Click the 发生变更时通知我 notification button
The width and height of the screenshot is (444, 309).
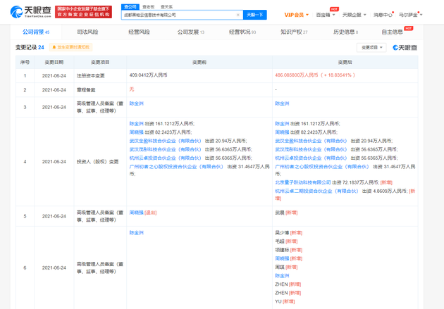pos(70,48)
